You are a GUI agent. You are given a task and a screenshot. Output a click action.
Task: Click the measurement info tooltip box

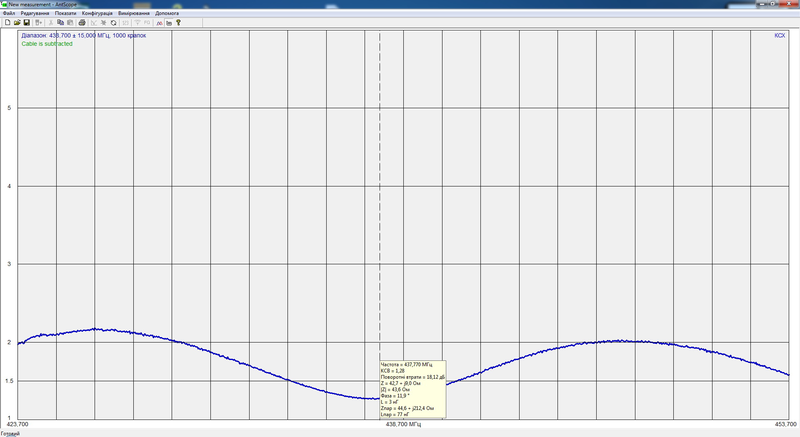pyautogui.click(x=412, y=389)
